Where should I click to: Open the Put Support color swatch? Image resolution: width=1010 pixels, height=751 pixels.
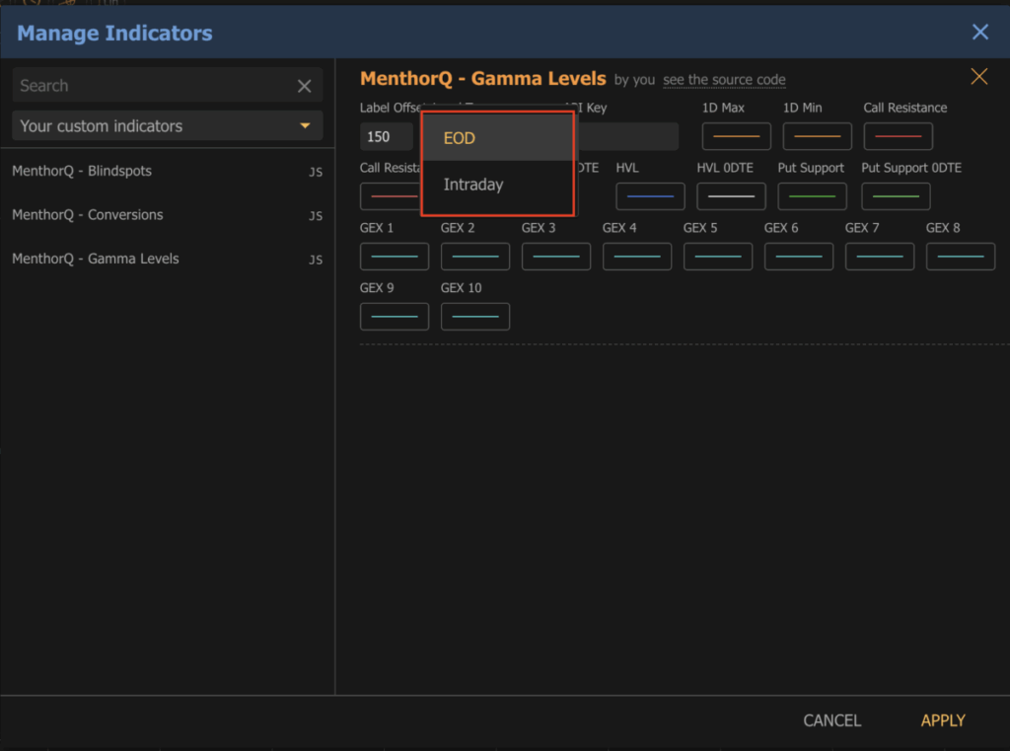coord(812,195)
